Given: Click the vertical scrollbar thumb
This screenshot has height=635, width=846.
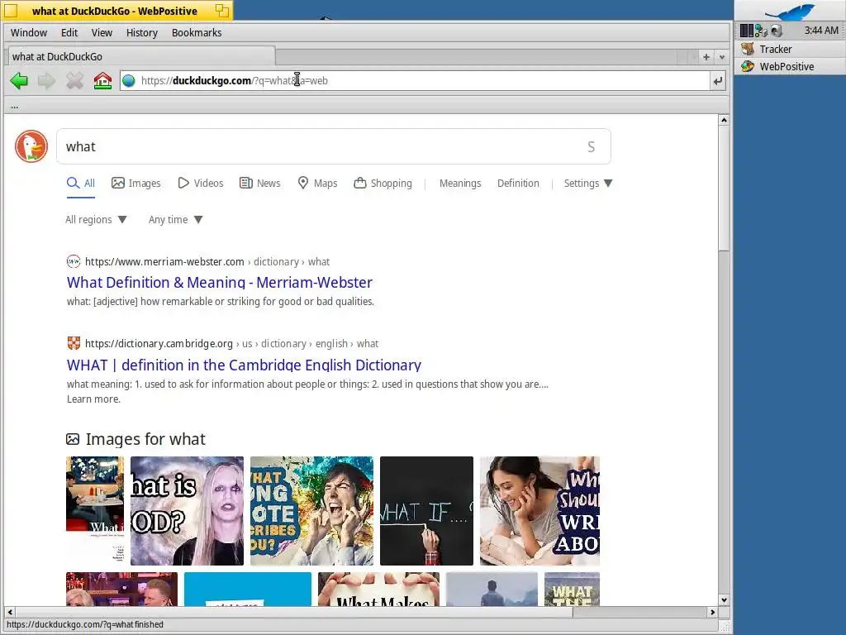Looking at the screenshot, I should tap(724, 188).
